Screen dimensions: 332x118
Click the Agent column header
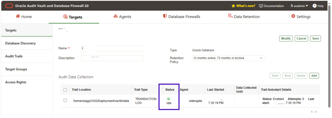point(184,89)
